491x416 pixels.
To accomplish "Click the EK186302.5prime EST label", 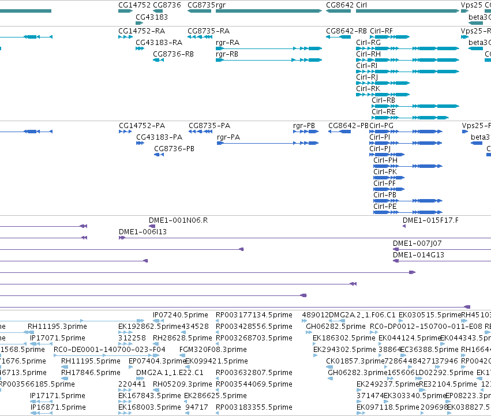I will [x=344, y=338].
